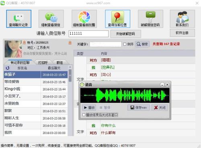
Task: Select friend 小丑哭了 in the list
Action: 36,96
